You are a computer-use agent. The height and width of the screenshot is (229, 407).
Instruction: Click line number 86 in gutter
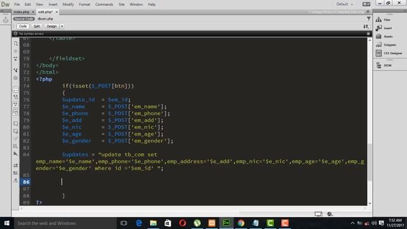tap(26, 182)
